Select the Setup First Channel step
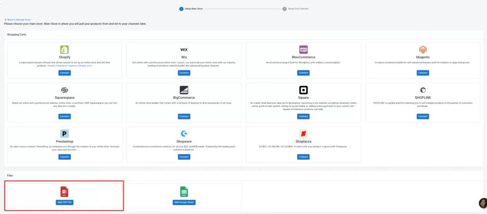Image resolution: width=487 pixels, height=214 pixels. [x=295, y=9]
